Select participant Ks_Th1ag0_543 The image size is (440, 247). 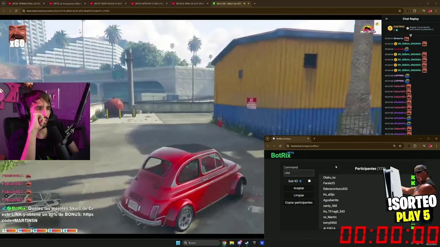[334, 211]
